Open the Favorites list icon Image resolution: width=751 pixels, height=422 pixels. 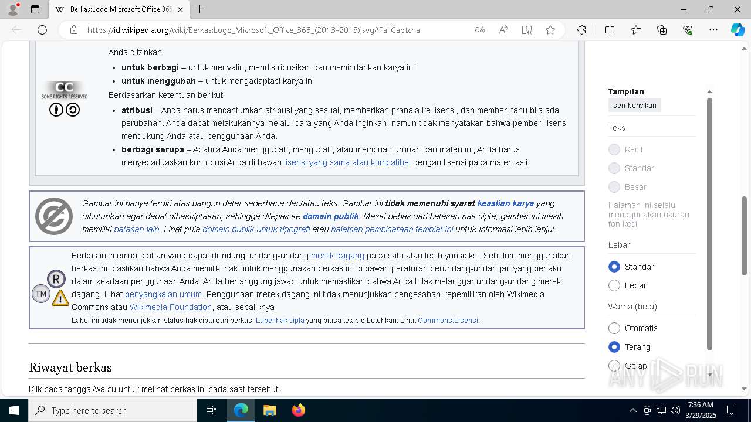636,30
